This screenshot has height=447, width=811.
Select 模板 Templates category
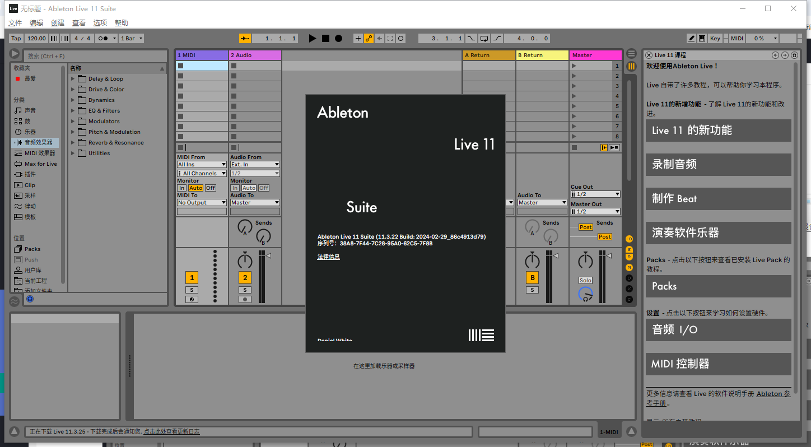30,217
